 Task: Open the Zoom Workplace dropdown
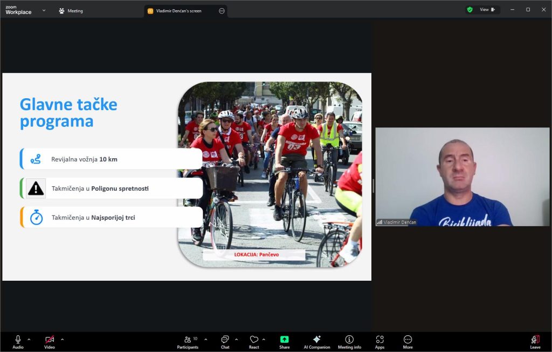point(44,10)
